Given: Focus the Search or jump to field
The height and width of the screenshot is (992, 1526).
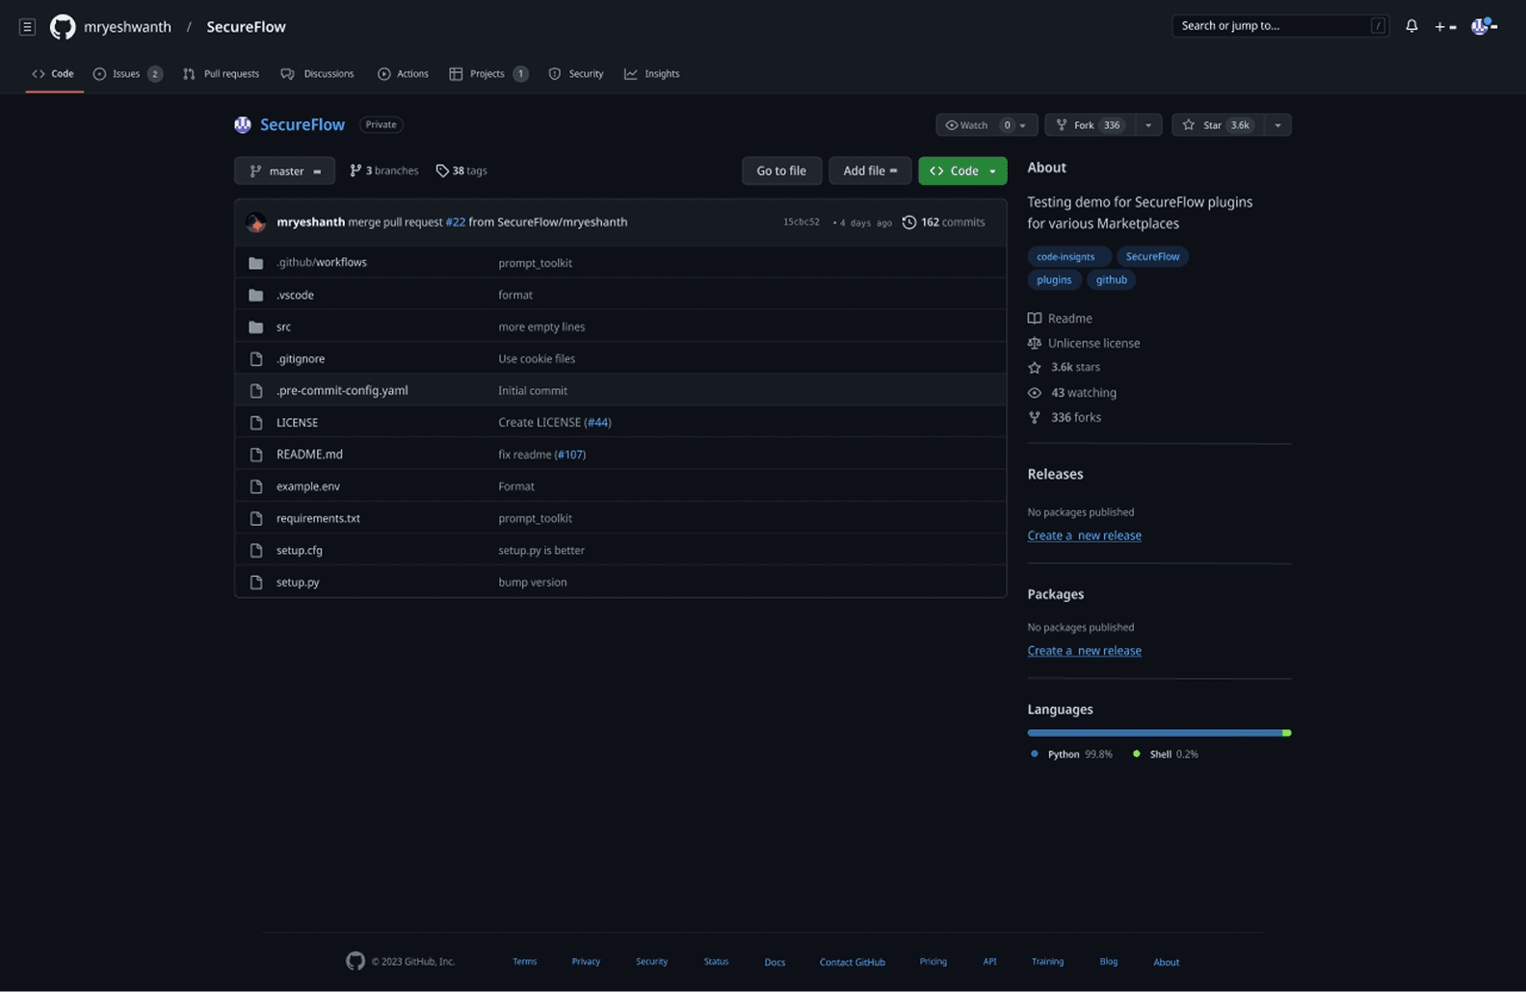Looking at the screenshot, I should 1279,26.
